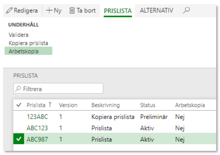The height and width of the screenshot is (155, 220).
Task: Click the trash can Ta bort icon
Action: pyautogui.click(x=72, y=11)
